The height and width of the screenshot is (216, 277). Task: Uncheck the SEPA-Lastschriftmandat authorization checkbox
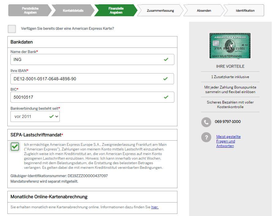(15, 146)
